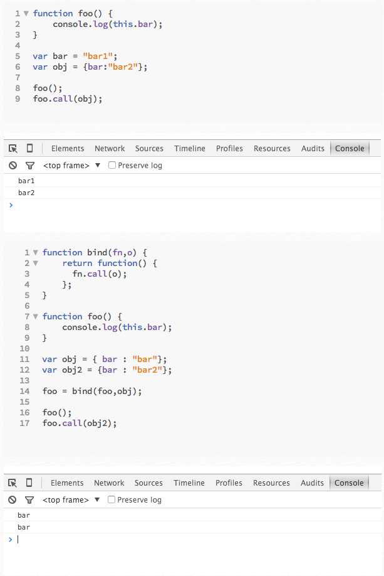Switch to Sources tab in upper DevTools
This screenshot has height=576, width=384.
coord(149,149)
